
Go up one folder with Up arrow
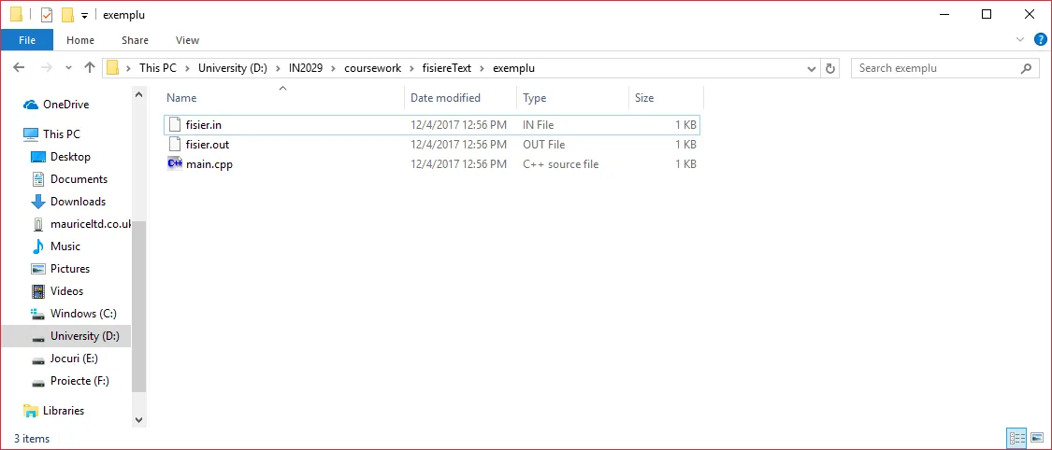pos(90,68)
